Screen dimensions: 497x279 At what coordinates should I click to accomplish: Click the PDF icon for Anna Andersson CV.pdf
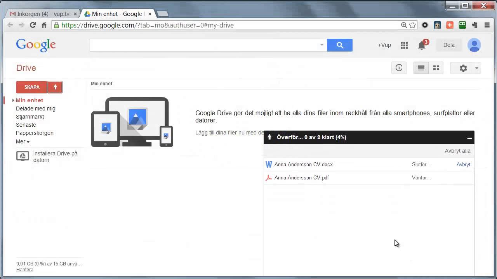(268, 178)
